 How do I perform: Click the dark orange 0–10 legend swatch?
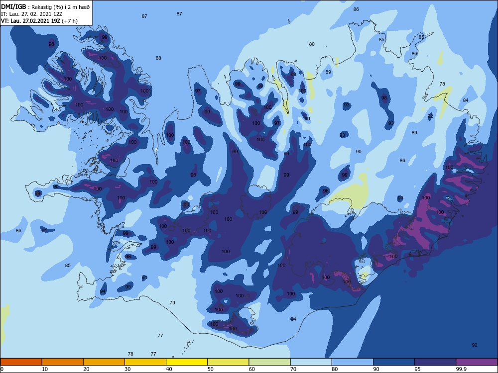click(21, 362)
